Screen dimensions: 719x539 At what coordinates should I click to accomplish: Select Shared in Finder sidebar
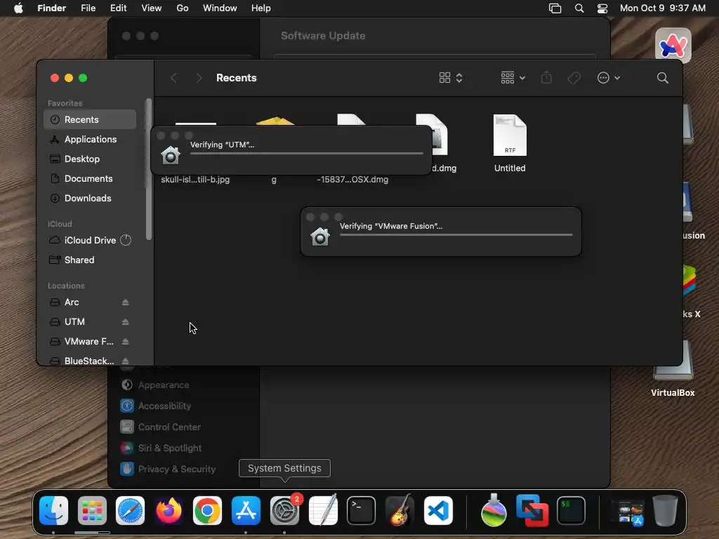(x=90, y=260)
